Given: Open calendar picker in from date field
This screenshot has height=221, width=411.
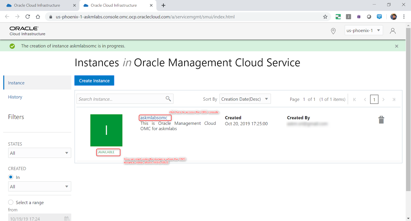Looking at the screenshot, I should (x=67, y=218).
